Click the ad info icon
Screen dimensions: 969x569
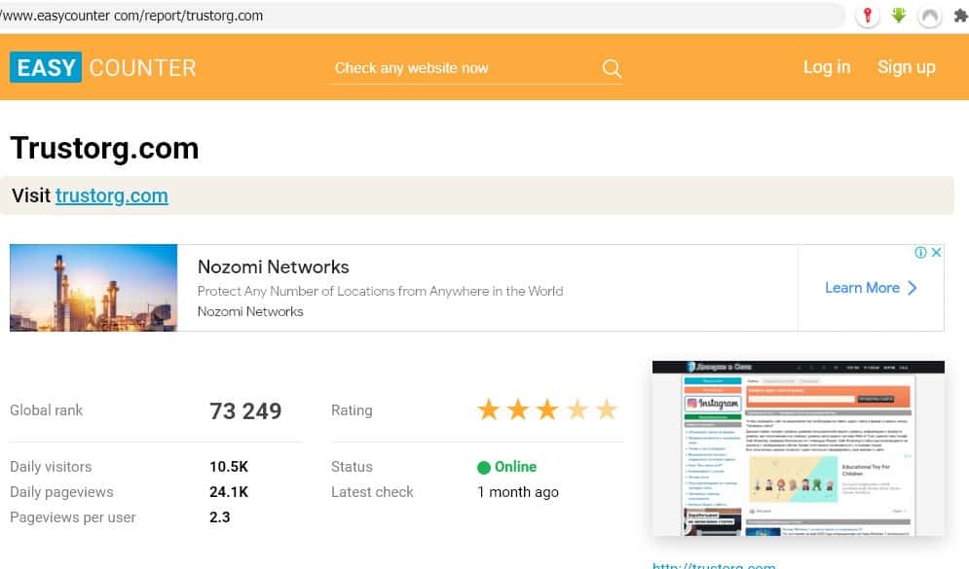click(x=920, y=253)
